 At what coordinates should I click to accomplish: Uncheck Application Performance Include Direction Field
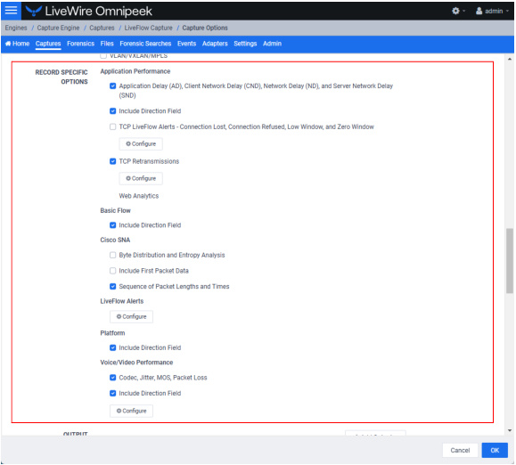tap(112, 111)
